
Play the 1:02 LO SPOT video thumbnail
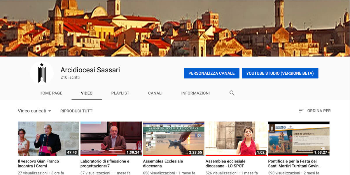(236, 139)
